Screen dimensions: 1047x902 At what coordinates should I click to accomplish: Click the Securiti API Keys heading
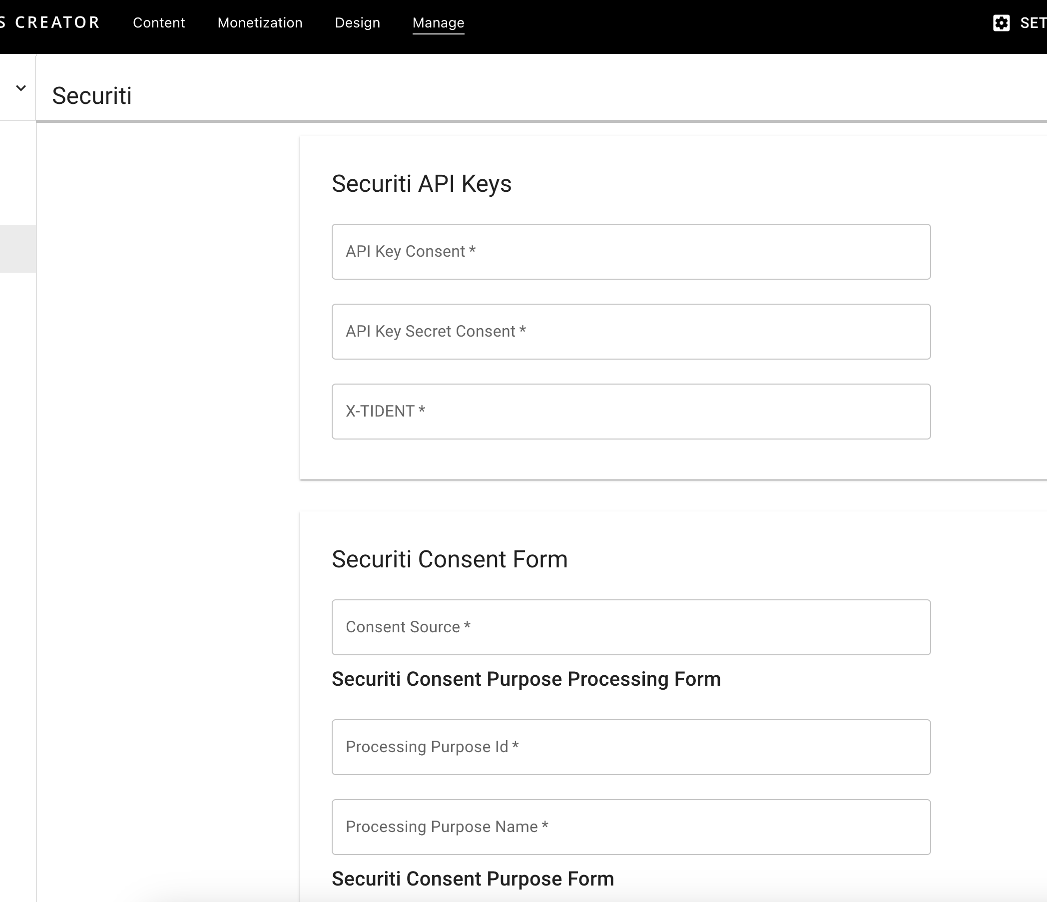point(422,183)
